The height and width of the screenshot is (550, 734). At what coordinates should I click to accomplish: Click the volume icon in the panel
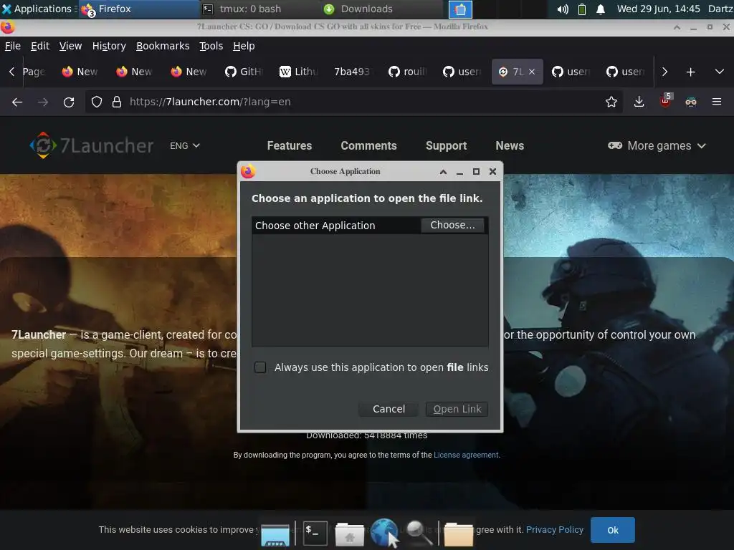click(563, 9)
